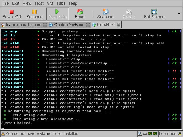This screenshot has height=137, width=183.
Task: Open the Host menu
Action: (39, 3)
